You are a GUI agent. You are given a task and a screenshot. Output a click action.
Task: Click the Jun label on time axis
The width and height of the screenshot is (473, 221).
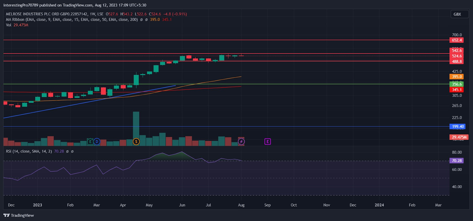pyautogui.click(x=182, y=205)
